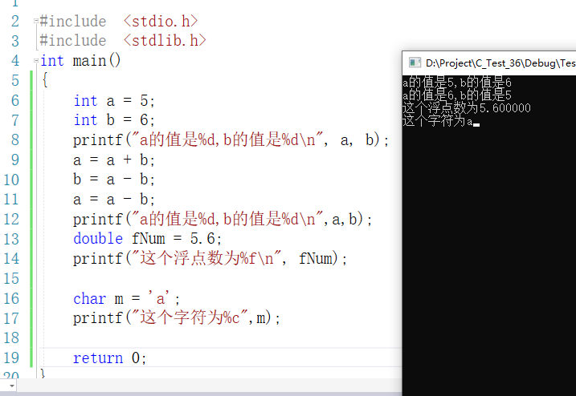Click console output 'a的值是5,b的值是6'
Viewport: 576px width, 396px height.
coord(456,83)
